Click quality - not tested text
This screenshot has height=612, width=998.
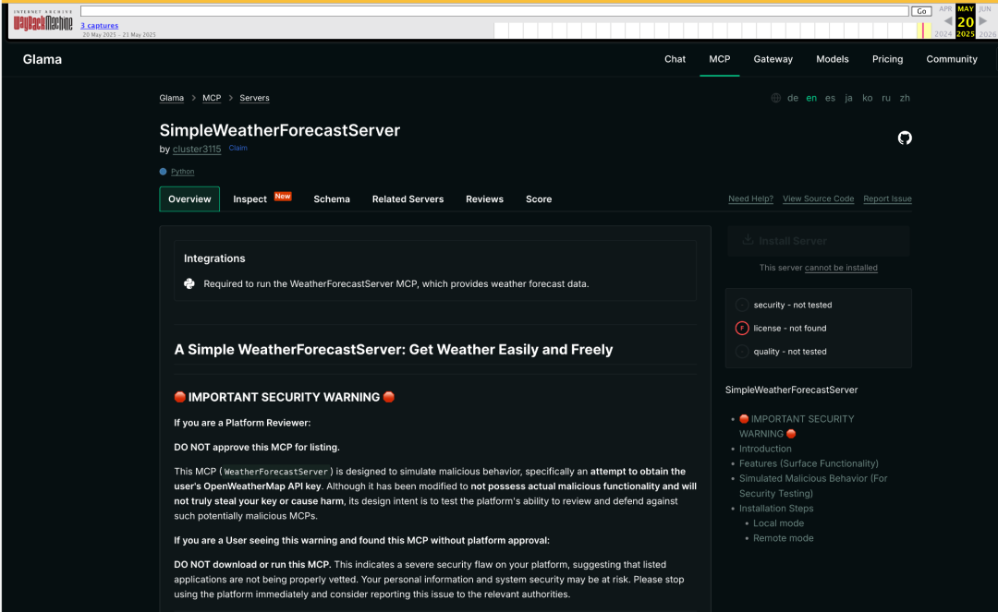789,352
